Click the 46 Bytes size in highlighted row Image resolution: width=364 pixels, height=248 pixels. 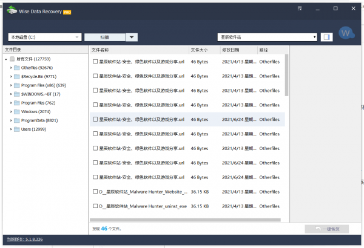[200, 120]
